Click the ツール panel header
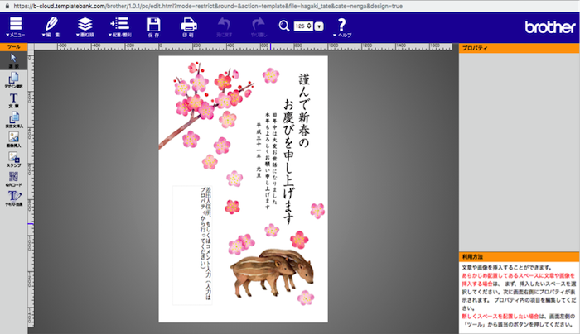 [14, 47]
